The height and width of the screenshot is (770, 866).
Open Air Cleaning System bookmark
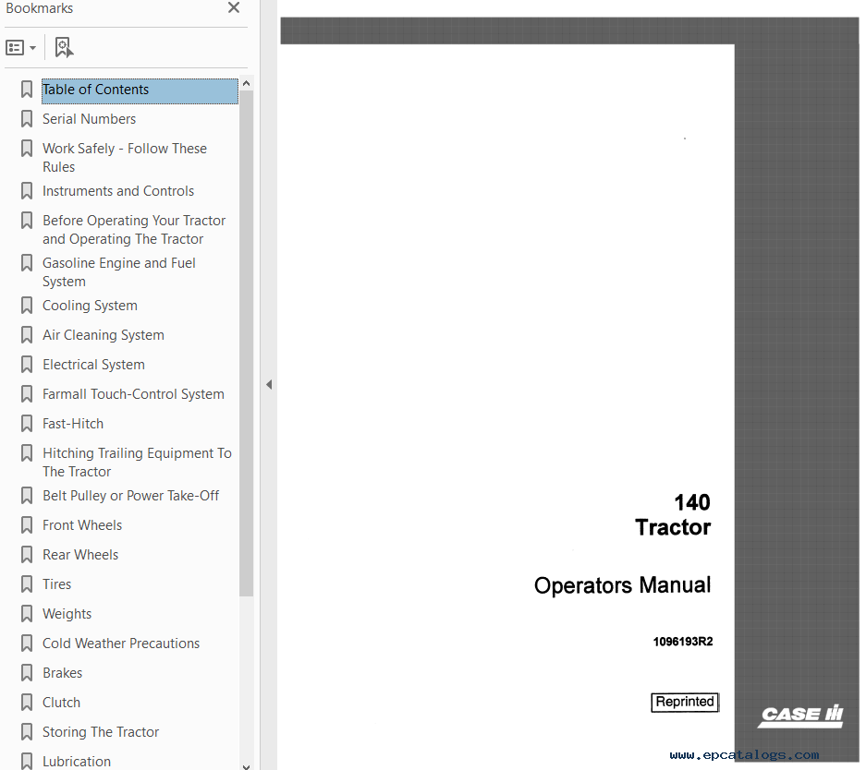[104, 335]
